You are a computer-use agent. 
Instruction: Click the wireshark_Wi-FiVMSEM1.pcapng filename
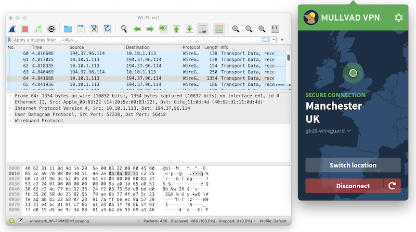(59, 221)
